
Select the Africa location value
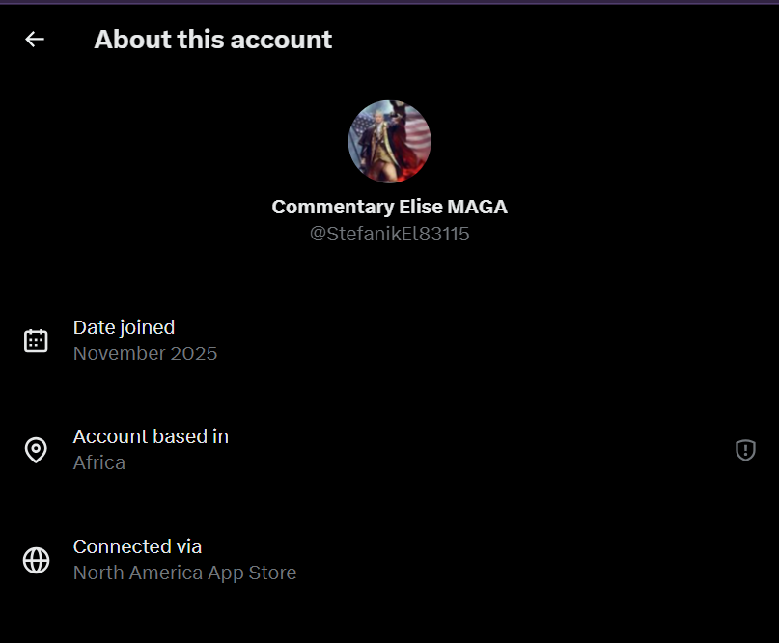pyautogui.click(x=99, y=462)
